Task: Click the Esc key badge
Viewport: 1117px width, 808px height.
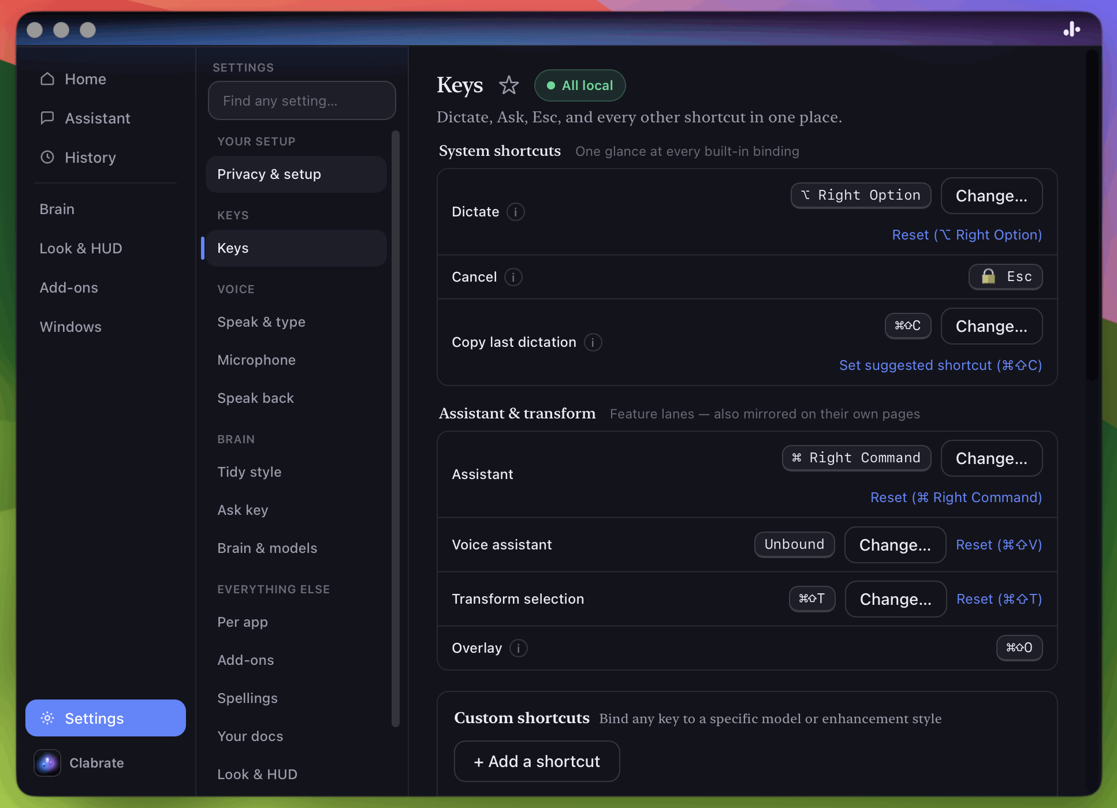Action: [1006, 276]
